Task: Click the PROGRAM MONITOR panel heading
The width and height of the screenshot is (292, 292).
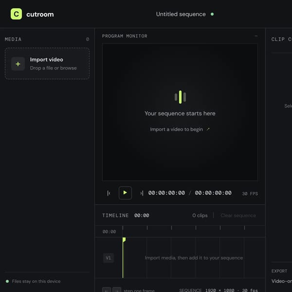Action: pyautogui.click(x=125, y=36)
